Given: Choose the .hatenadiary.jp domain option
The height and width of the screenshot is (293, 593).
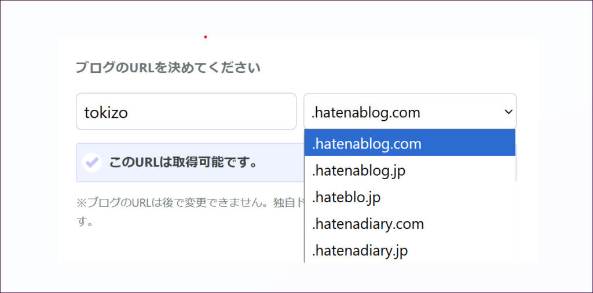Looking at the screenshot, I should coord(360,250).
